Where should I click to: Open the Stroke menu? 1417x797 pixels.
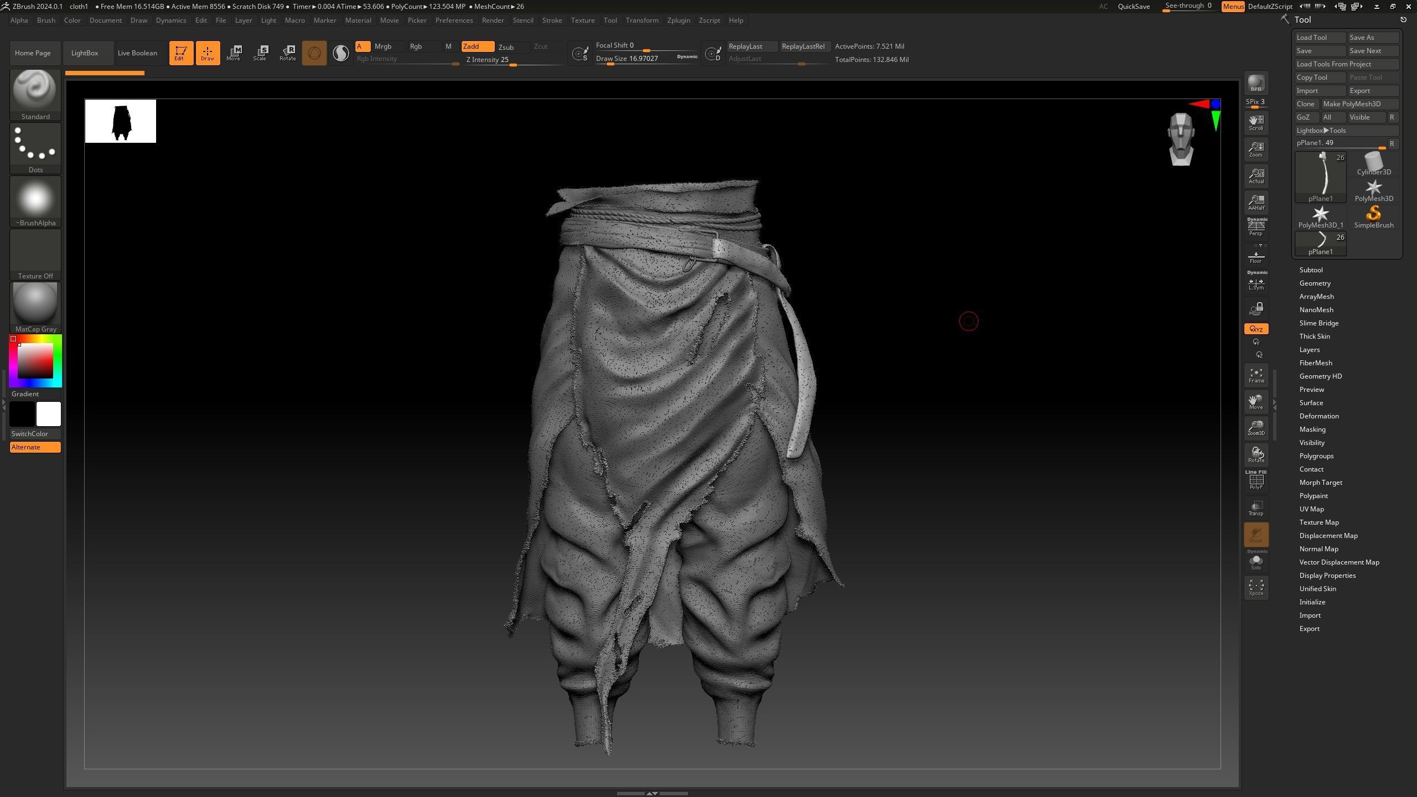552,20
